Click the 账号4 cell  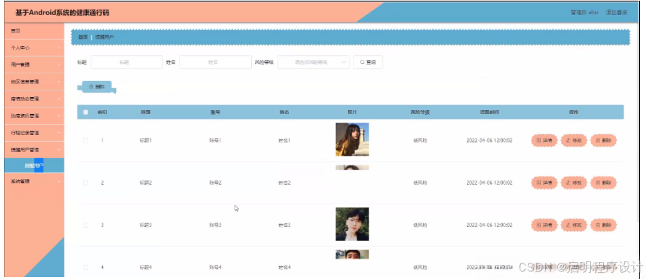click(216, 267)
